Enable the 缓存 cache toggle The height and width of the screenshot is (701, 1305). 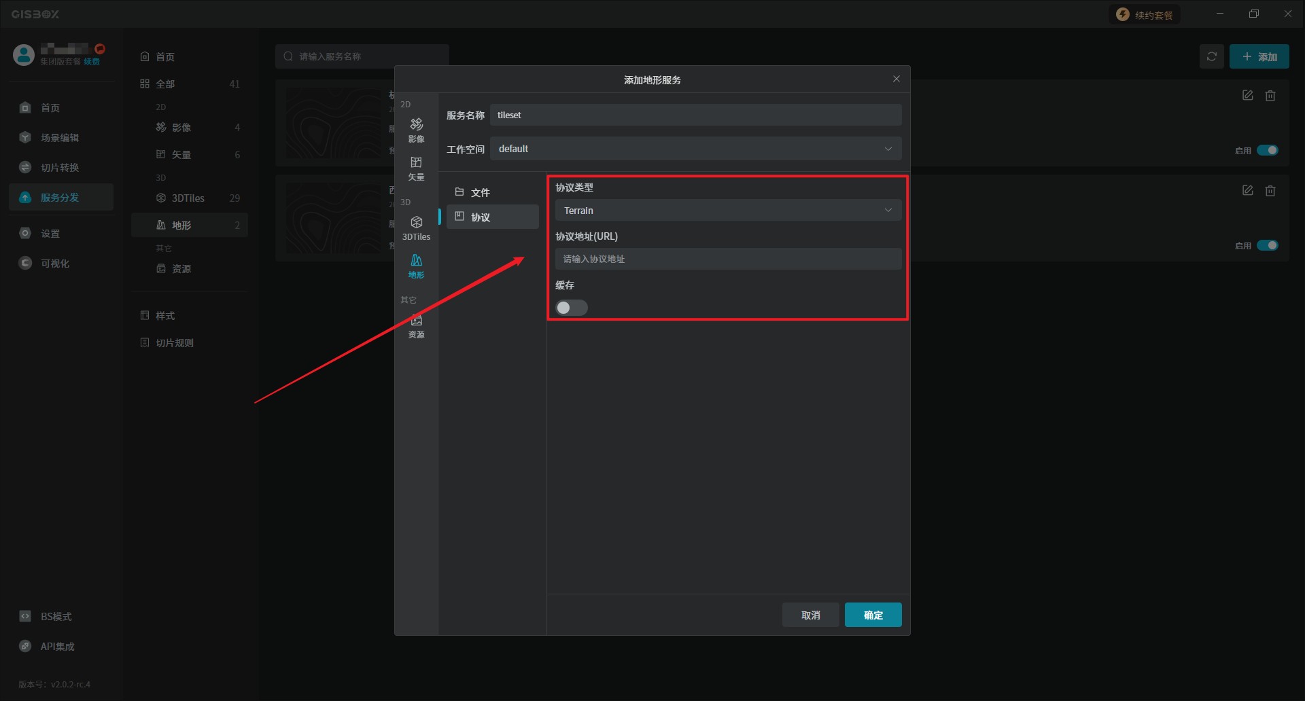point(571,308)
